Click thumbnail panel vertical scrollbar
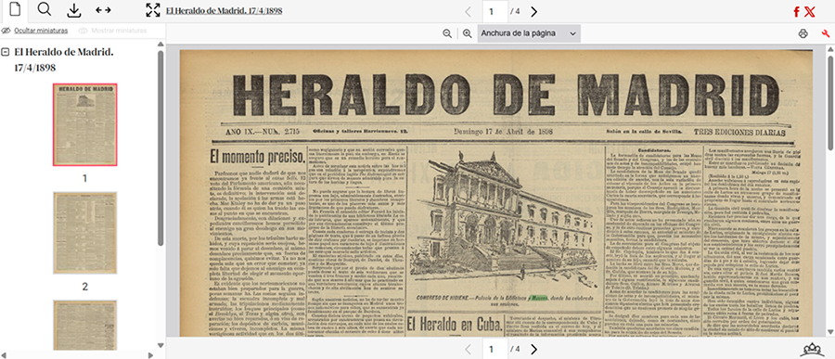The image size is (835, 359). point(161,148)
